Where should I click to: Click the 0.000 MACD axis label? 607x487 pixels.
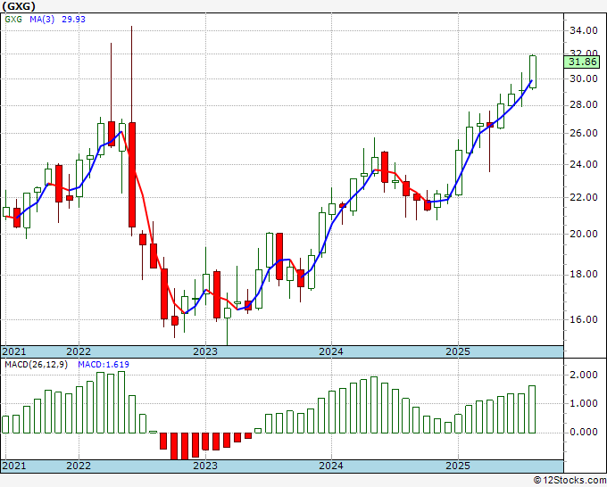(x=583, y=433)
